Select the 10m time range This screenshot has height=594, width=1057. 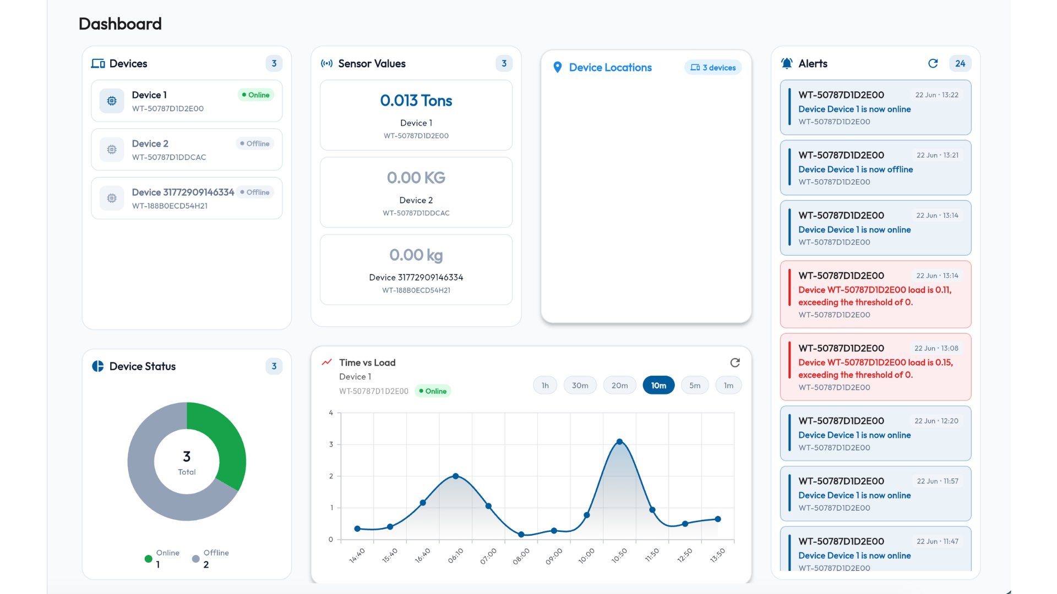(x=659, y=386)
